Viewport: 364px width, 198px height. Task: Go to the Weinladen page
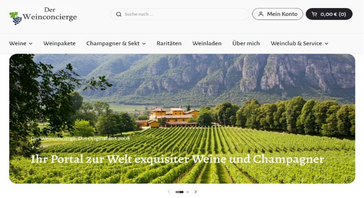pos(207,43)
